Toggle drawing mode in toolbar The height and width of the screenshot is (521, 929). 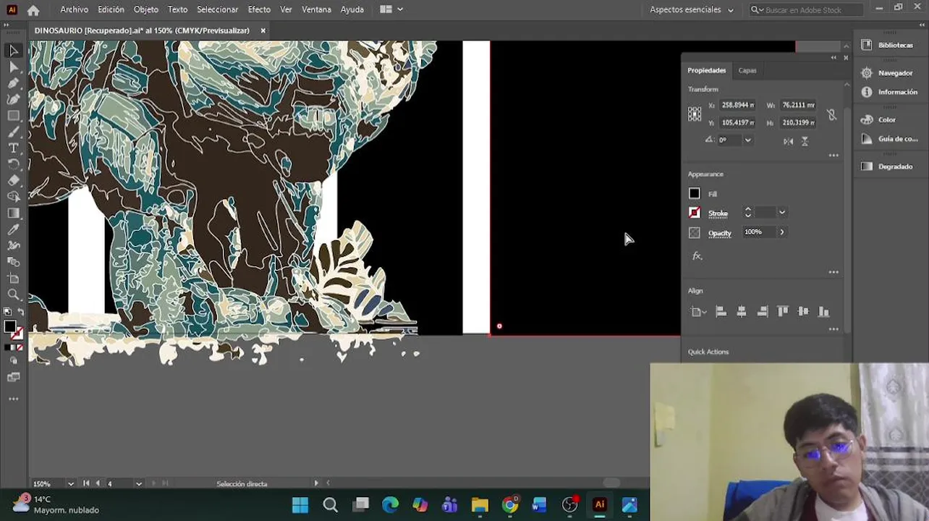coord(13,360)
